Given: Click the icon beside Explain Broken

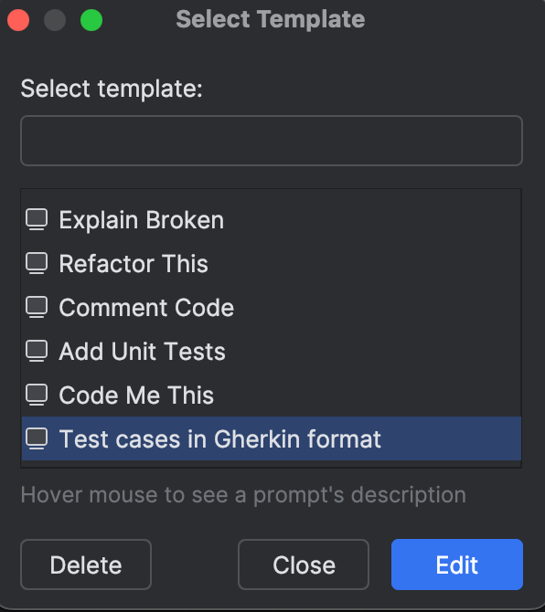Looking at the screenshot, I should point(37,219).
